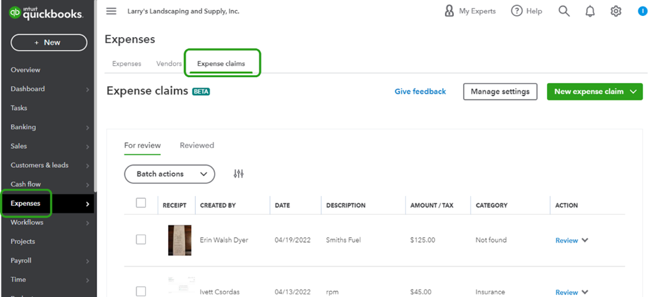Click Erin Walsh Dyer name
This screenshot has width=648, height=297.
[x=224, y=240]
